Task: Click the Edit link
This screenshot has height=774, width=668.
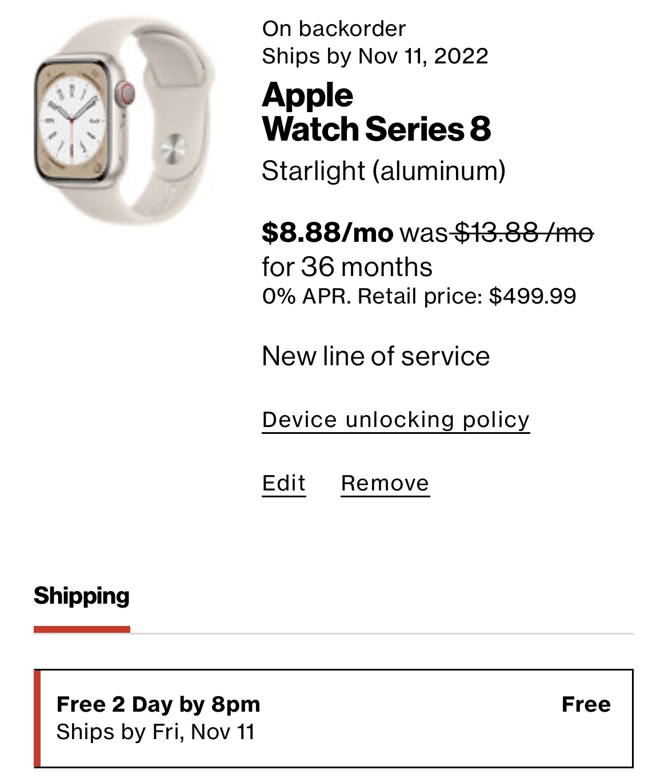Action: [x=283, y=483]
